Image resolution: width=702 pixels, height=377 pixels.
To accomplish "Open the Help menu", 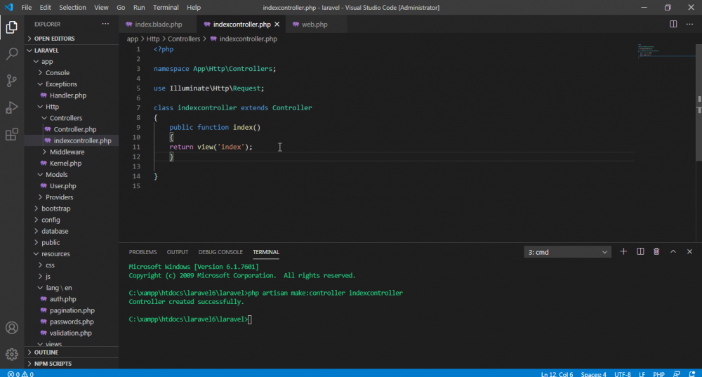I will point(194,7).
